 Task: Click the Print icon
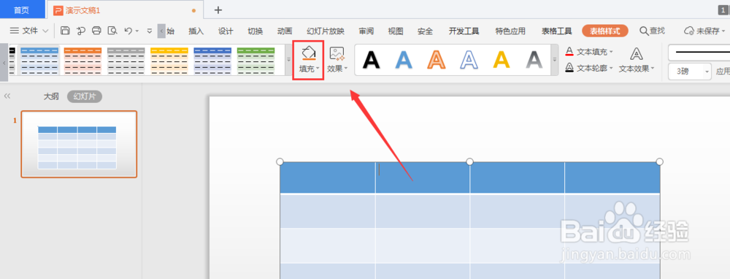click(x=96, y=31)
